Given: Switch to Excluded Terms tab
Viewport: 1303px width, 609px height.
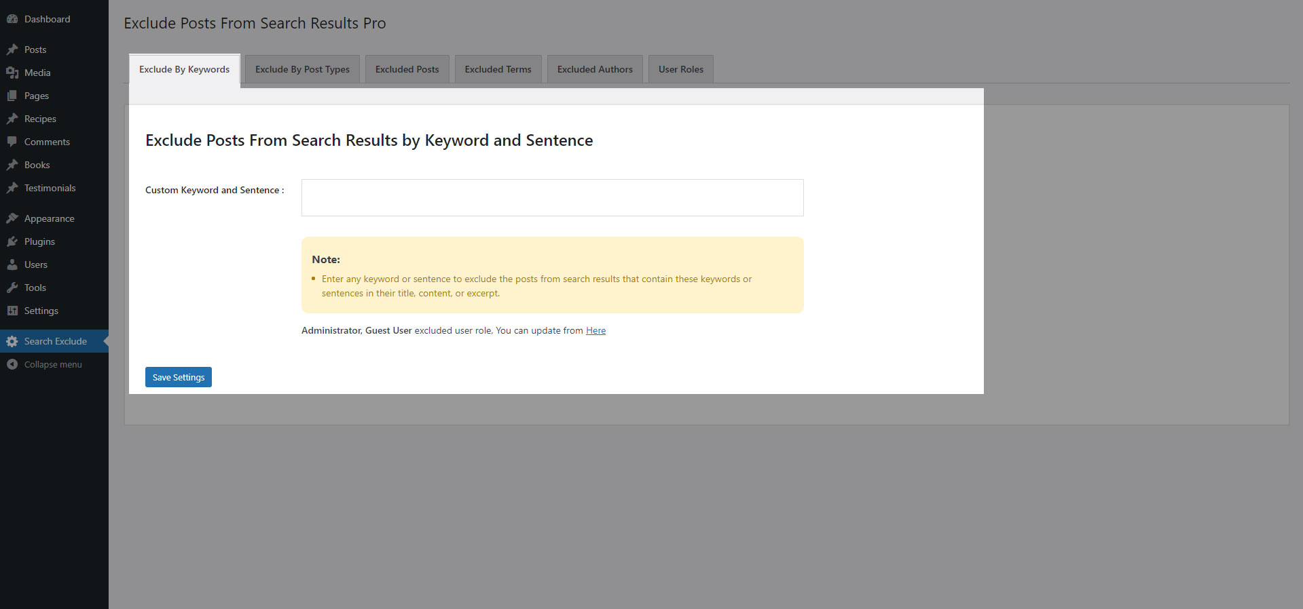Looking at the screenshot, I should [498, 69].
